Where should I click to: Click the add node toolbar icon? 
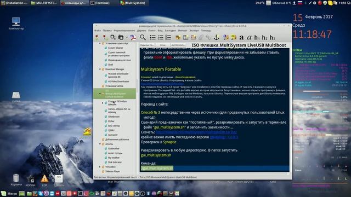pyautogui.click(x=97, y=37)
